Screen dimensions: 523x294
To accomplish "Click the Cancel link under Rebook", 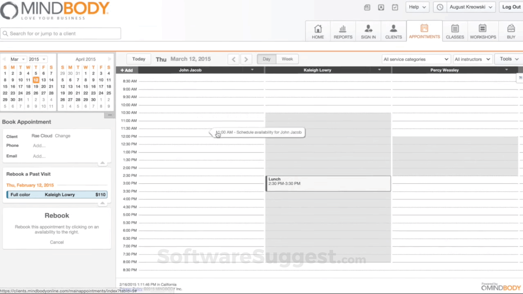I will (x=57, y=242).
